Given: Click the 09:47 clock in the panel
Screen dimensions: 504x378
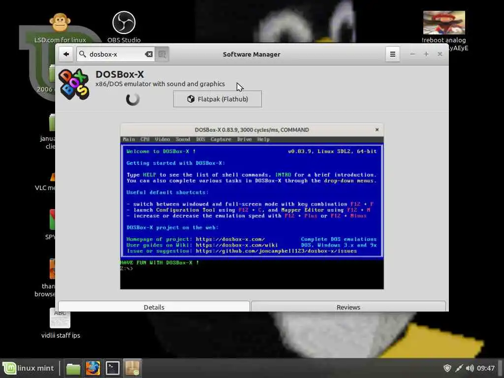Looking at the screenshot, I should point(486,368).
